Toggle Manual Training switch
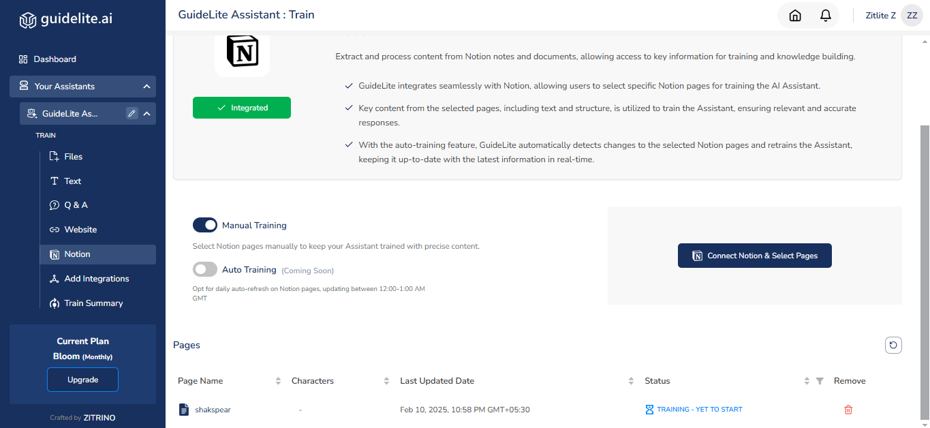This screenshot has height=428, width=930. coord(205,225)
